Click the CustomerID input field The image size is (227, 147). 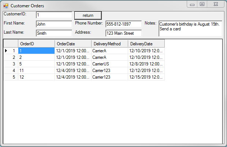[x=54, y=15]
